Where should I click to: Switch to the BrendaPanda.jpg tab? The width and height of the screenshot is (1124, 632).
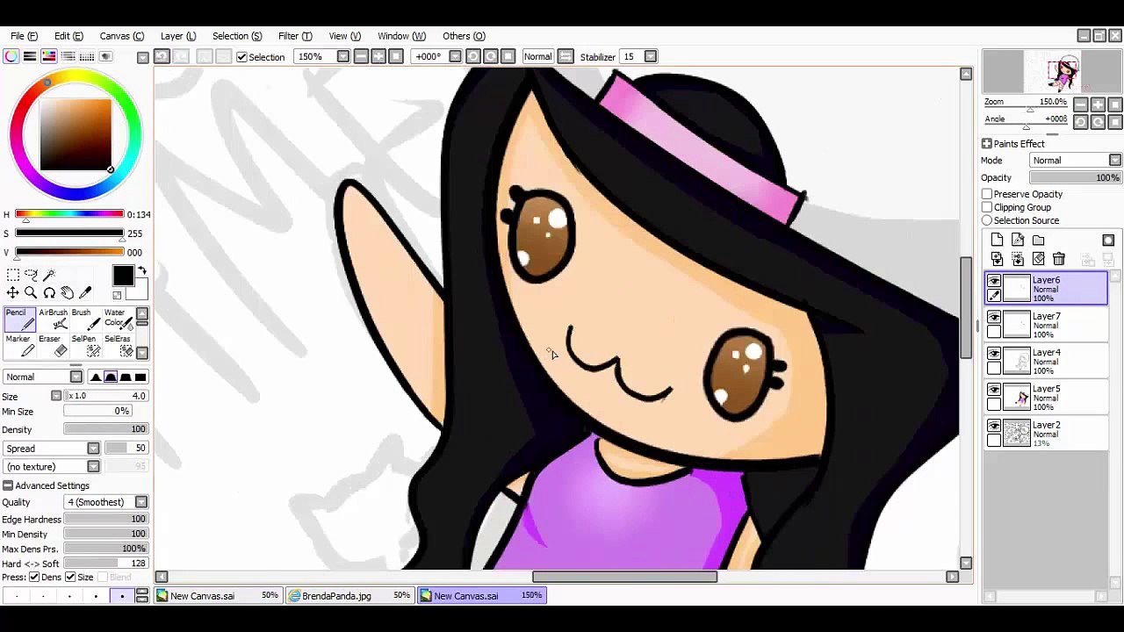(351, 596)
